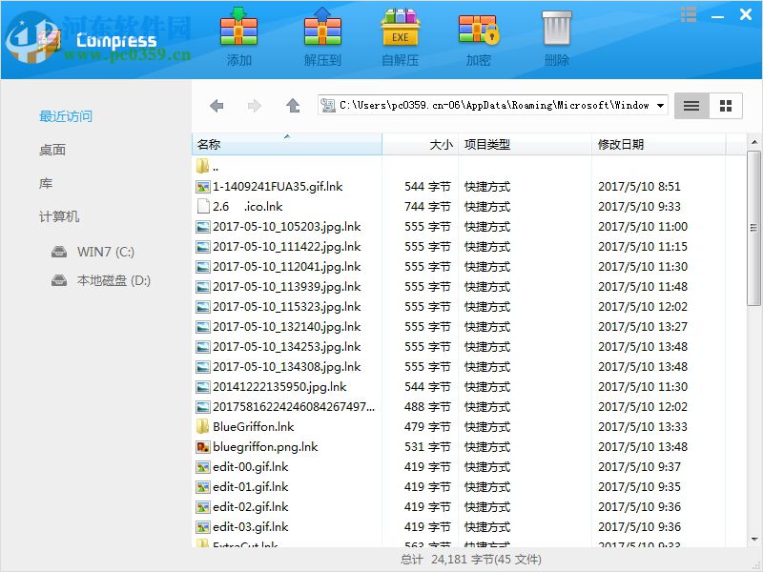Click the back navigation arrow
This screenshot has height=572, width=763.
(217, 105)
